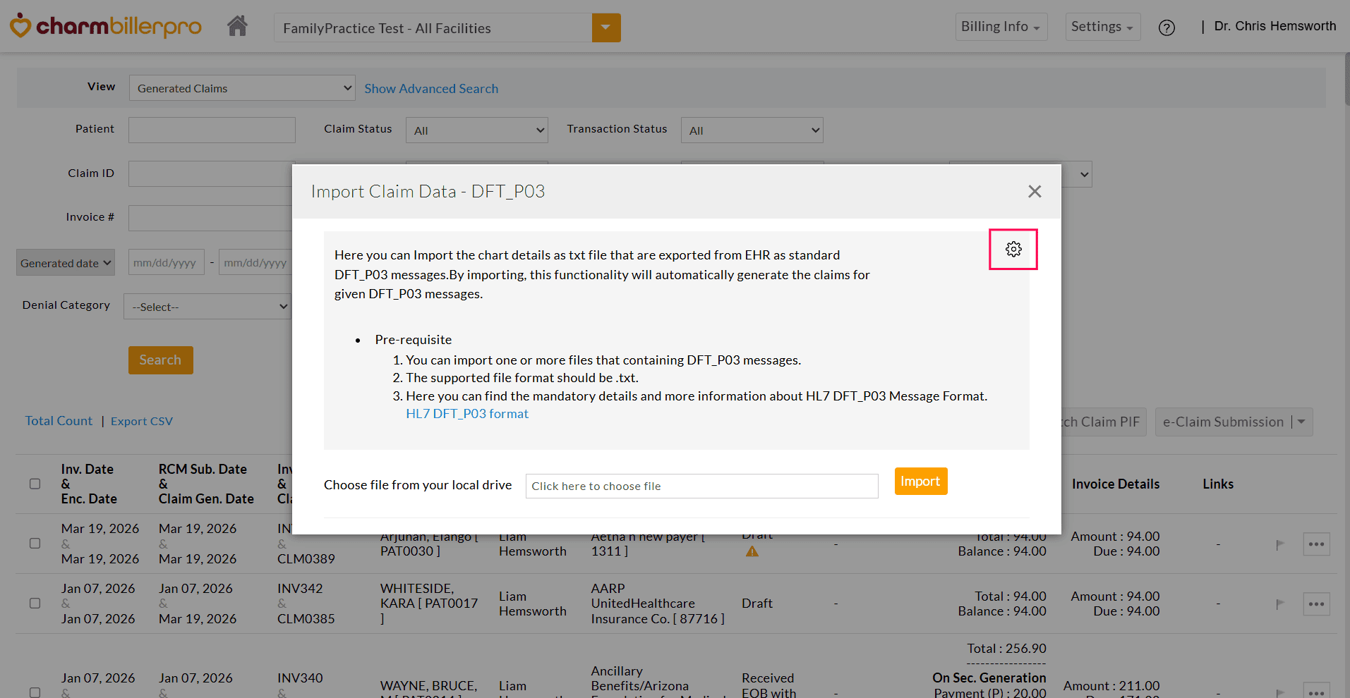Click the Patient input field
Viewport: 1350px width, 698px height.
pos(212,130)
